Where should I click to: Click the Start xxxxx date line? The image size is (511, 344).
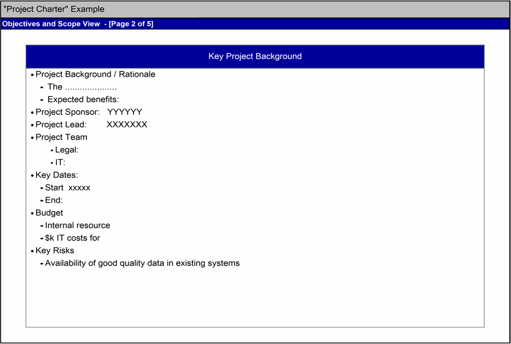(x=67, y=188)
